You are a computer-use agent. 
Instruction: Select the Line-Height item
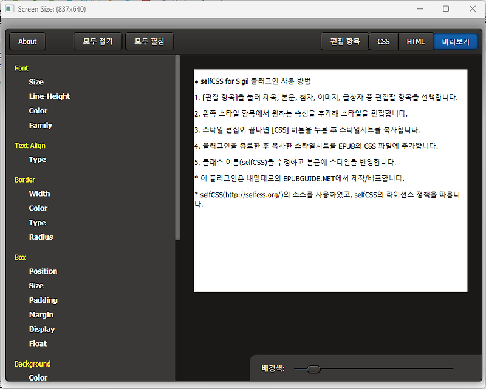(49, 96)
